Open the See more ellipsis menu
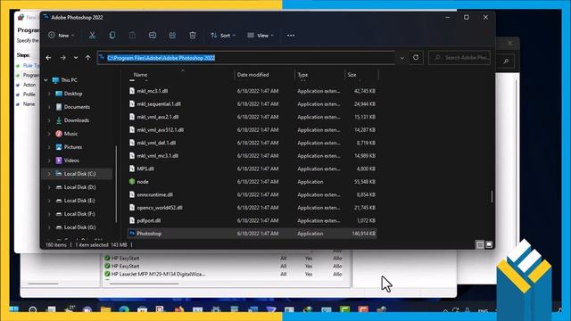The height and width of the screenshot is (321, 571). [291, 36]
